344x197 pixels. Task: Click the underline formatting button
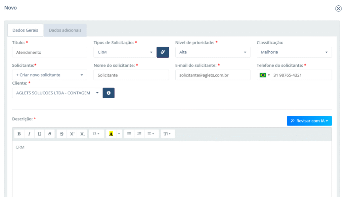tap(39, 134)
